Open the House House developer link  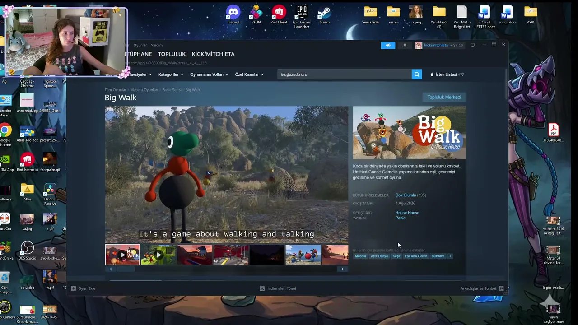point(407,213)
